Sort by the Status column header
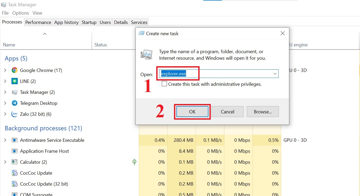The height and width of the screenshot is (196, 360). click(101, 45)
